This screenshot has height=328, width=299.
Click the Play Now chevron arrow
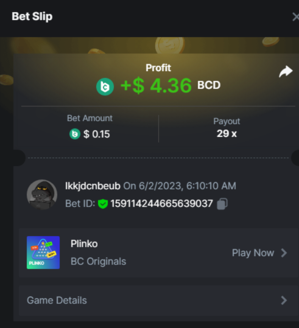point(284,253)
